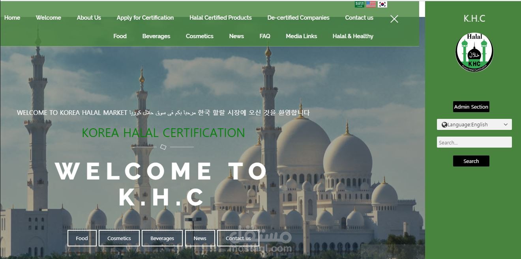
Task: Close the menu with the X icon
Action: [394, 19]
